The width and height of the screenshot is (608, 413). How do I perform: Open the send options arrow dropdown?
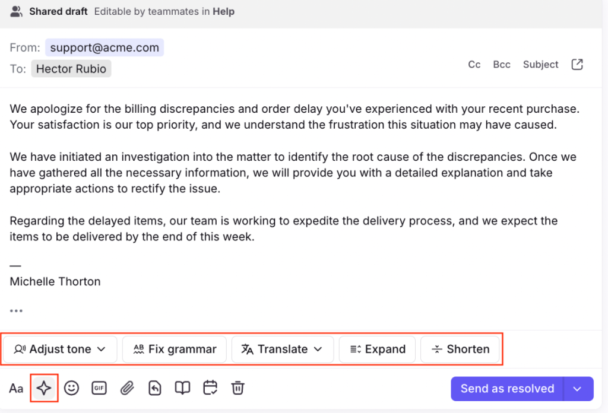pyautogui.click(x=577, y=389)
